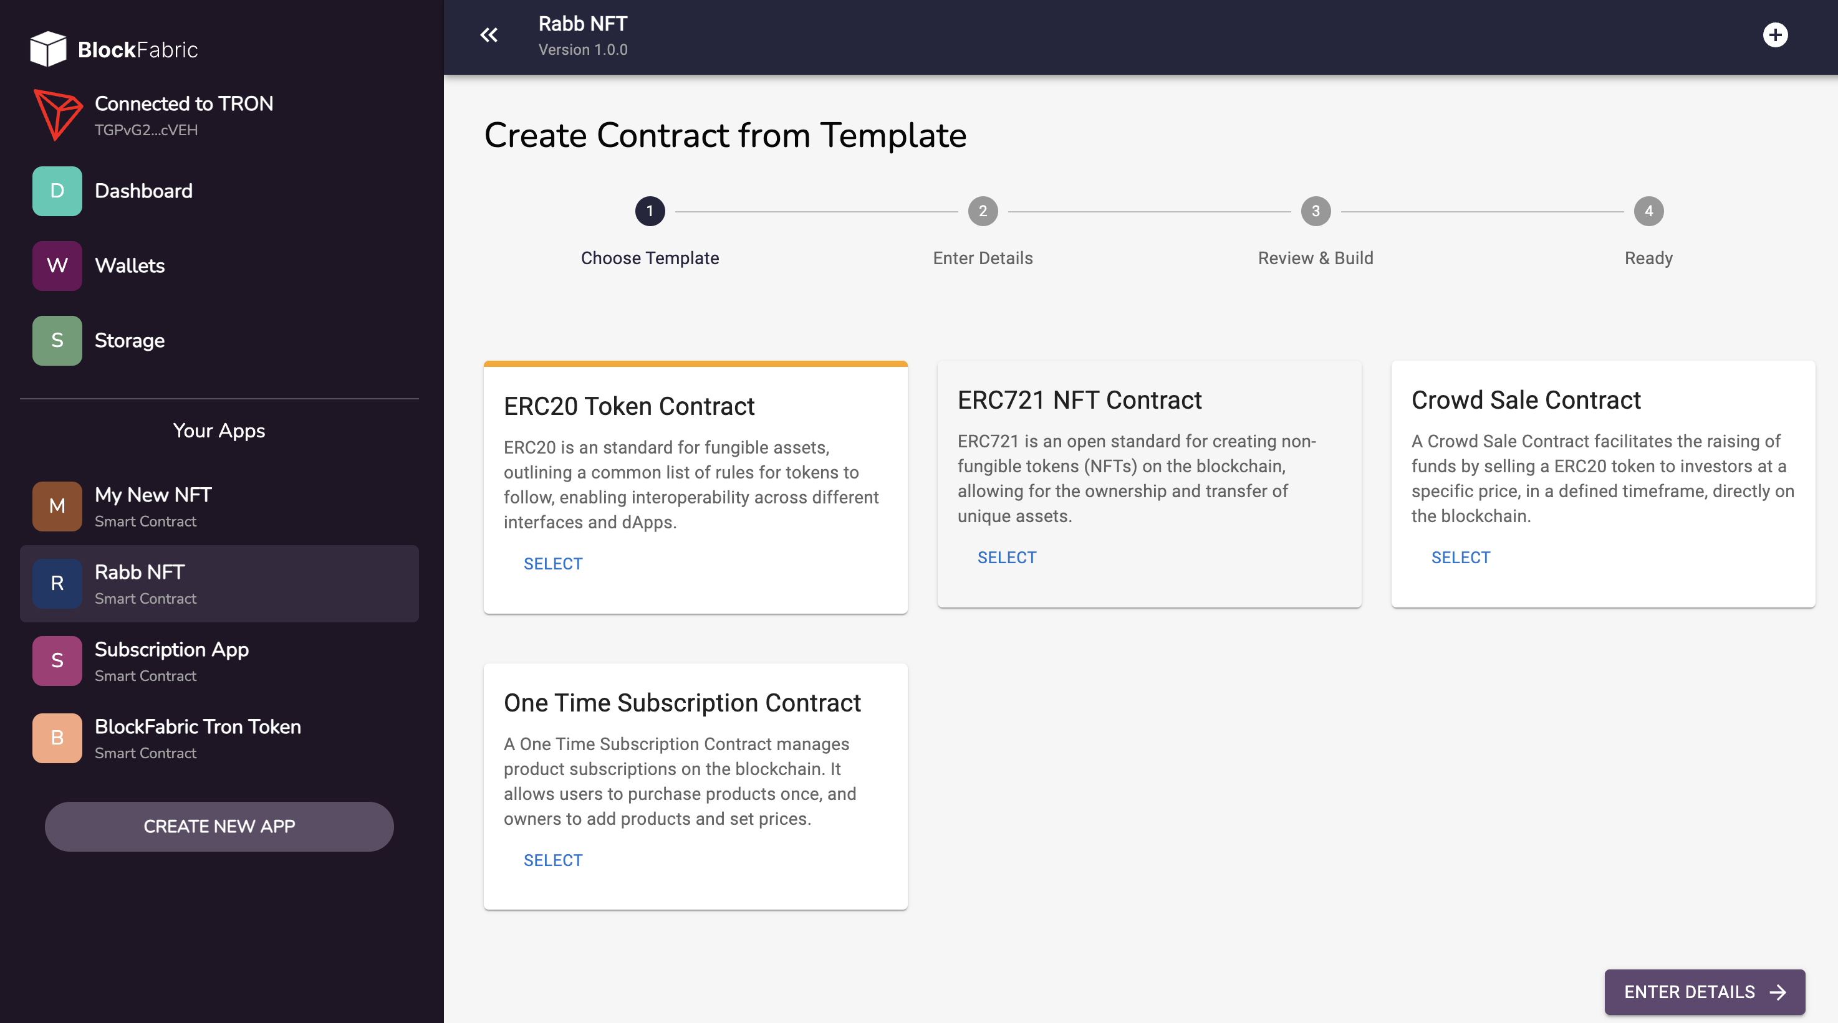
Task: Open the Dashboard via its D icon
Action: tap(56, 191)
